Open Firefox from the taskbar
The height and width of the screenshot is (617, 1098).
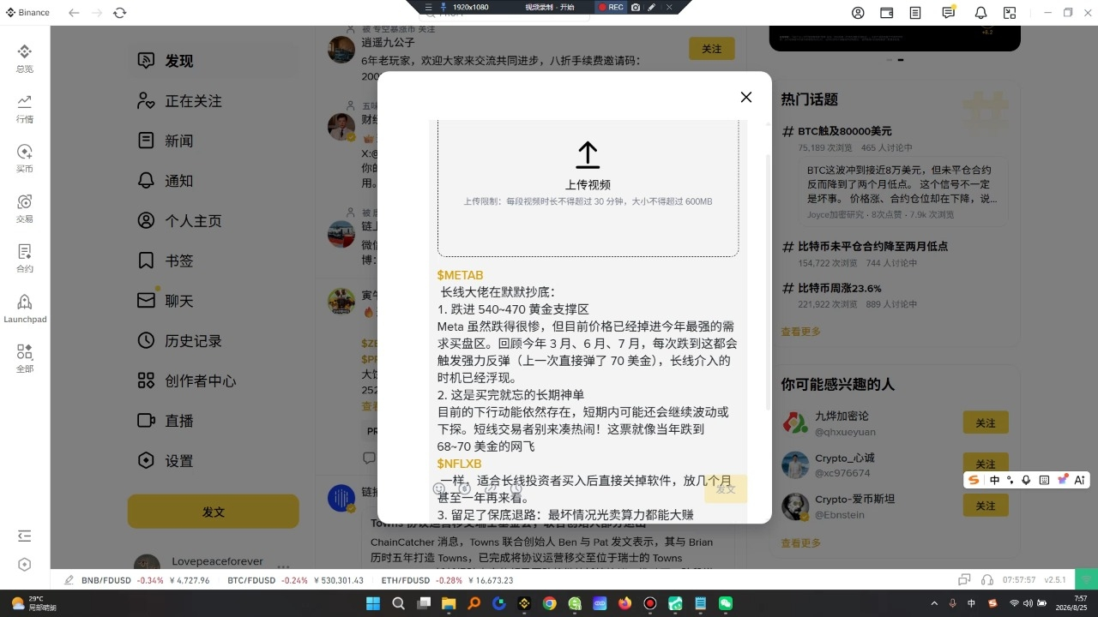tap(624, 603)
